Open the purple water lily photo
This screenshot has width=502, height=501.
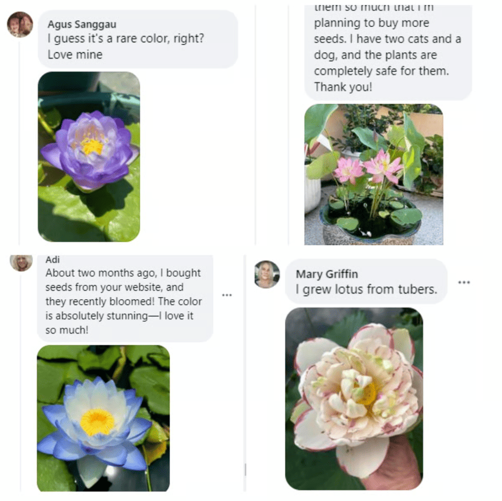(89, 157)
